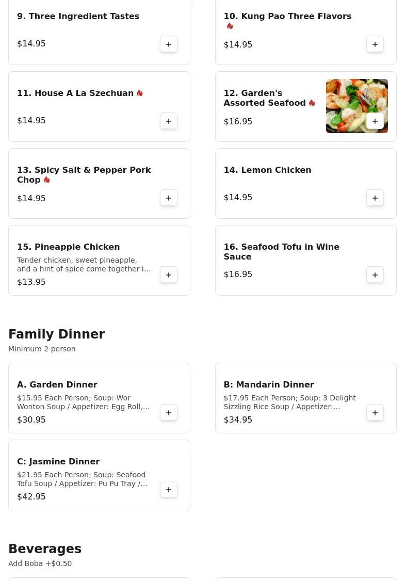Image resolution: width=405 pixels, height=581 pixels.
Task: Open 15. Pineapple Chicken item title
Action: click(69, 247)
